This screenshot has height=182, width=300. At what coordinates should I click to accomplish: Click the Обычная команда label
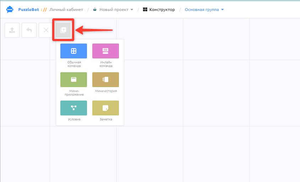(74, 64)
